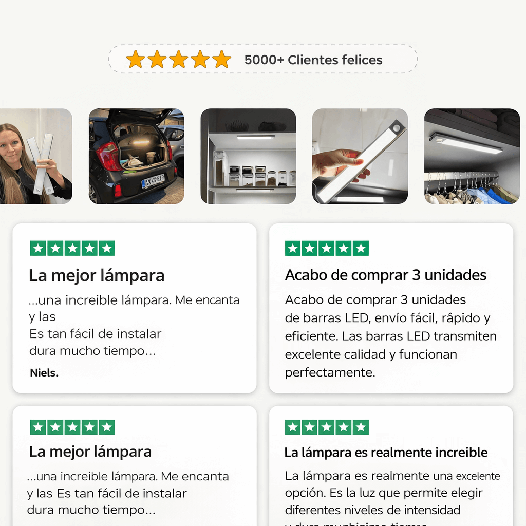View the closet wardrobe light photo

[x=472, y=156]
